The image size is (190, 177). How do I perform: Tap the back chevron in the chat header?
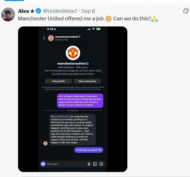(44, 38)
